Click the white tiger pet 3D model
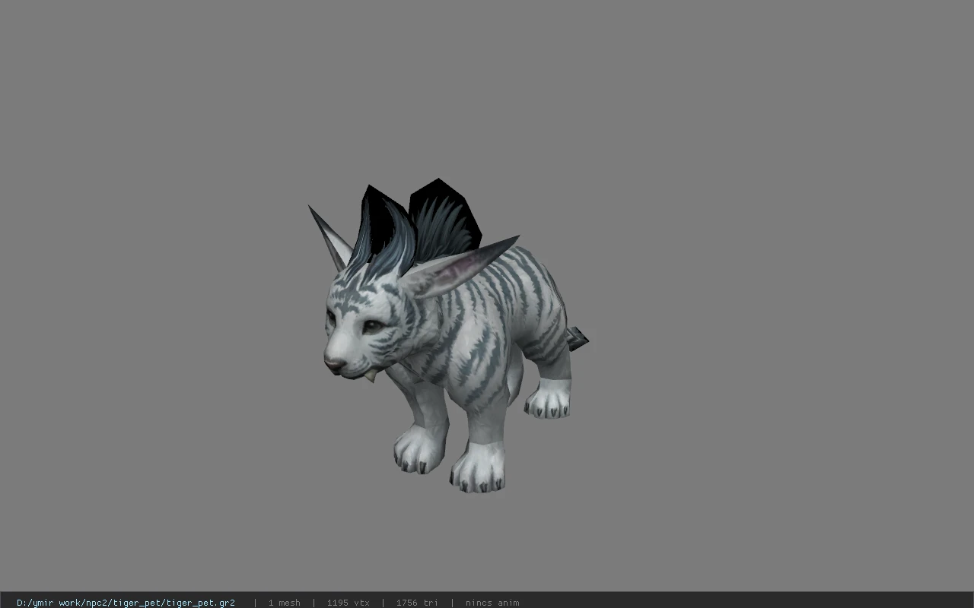Viewport: 974px width, 608px height. click(449, 336)
